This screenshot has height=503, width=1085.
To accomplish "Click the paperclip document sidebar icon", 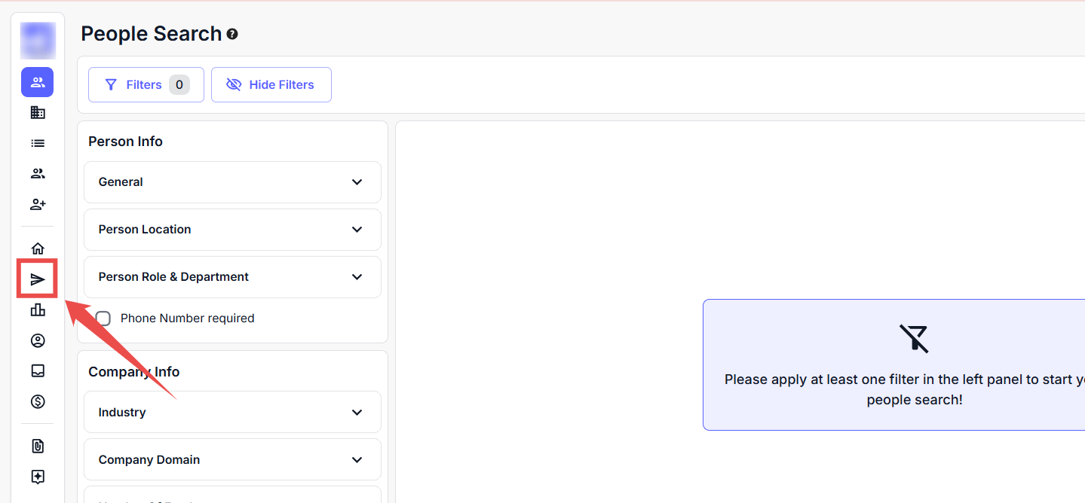I will 38,446.
